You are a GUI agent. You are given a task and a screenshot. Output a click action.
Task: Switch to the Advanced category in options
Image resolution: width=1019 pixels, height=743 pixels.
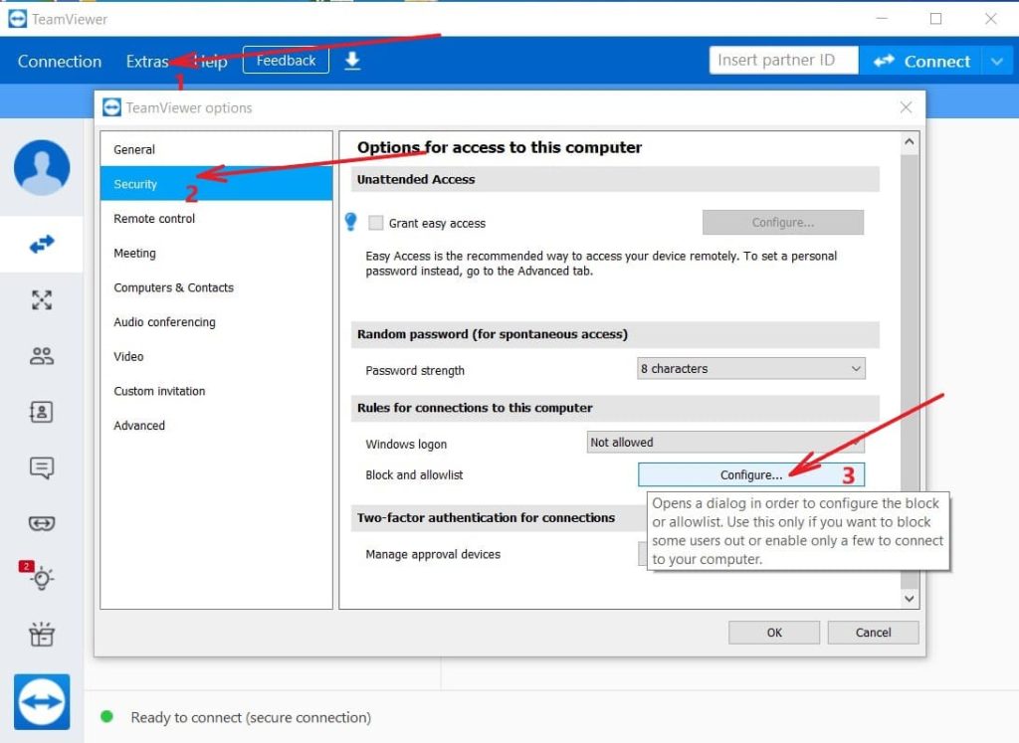point(138,425)
